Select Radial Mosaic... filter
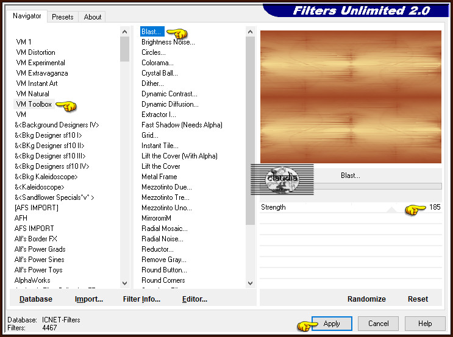Image resolution: width=453 pixels, height=337 pixels. (165, 229)
